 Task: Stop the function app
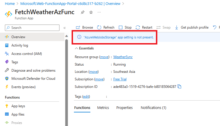click(125, 27)
